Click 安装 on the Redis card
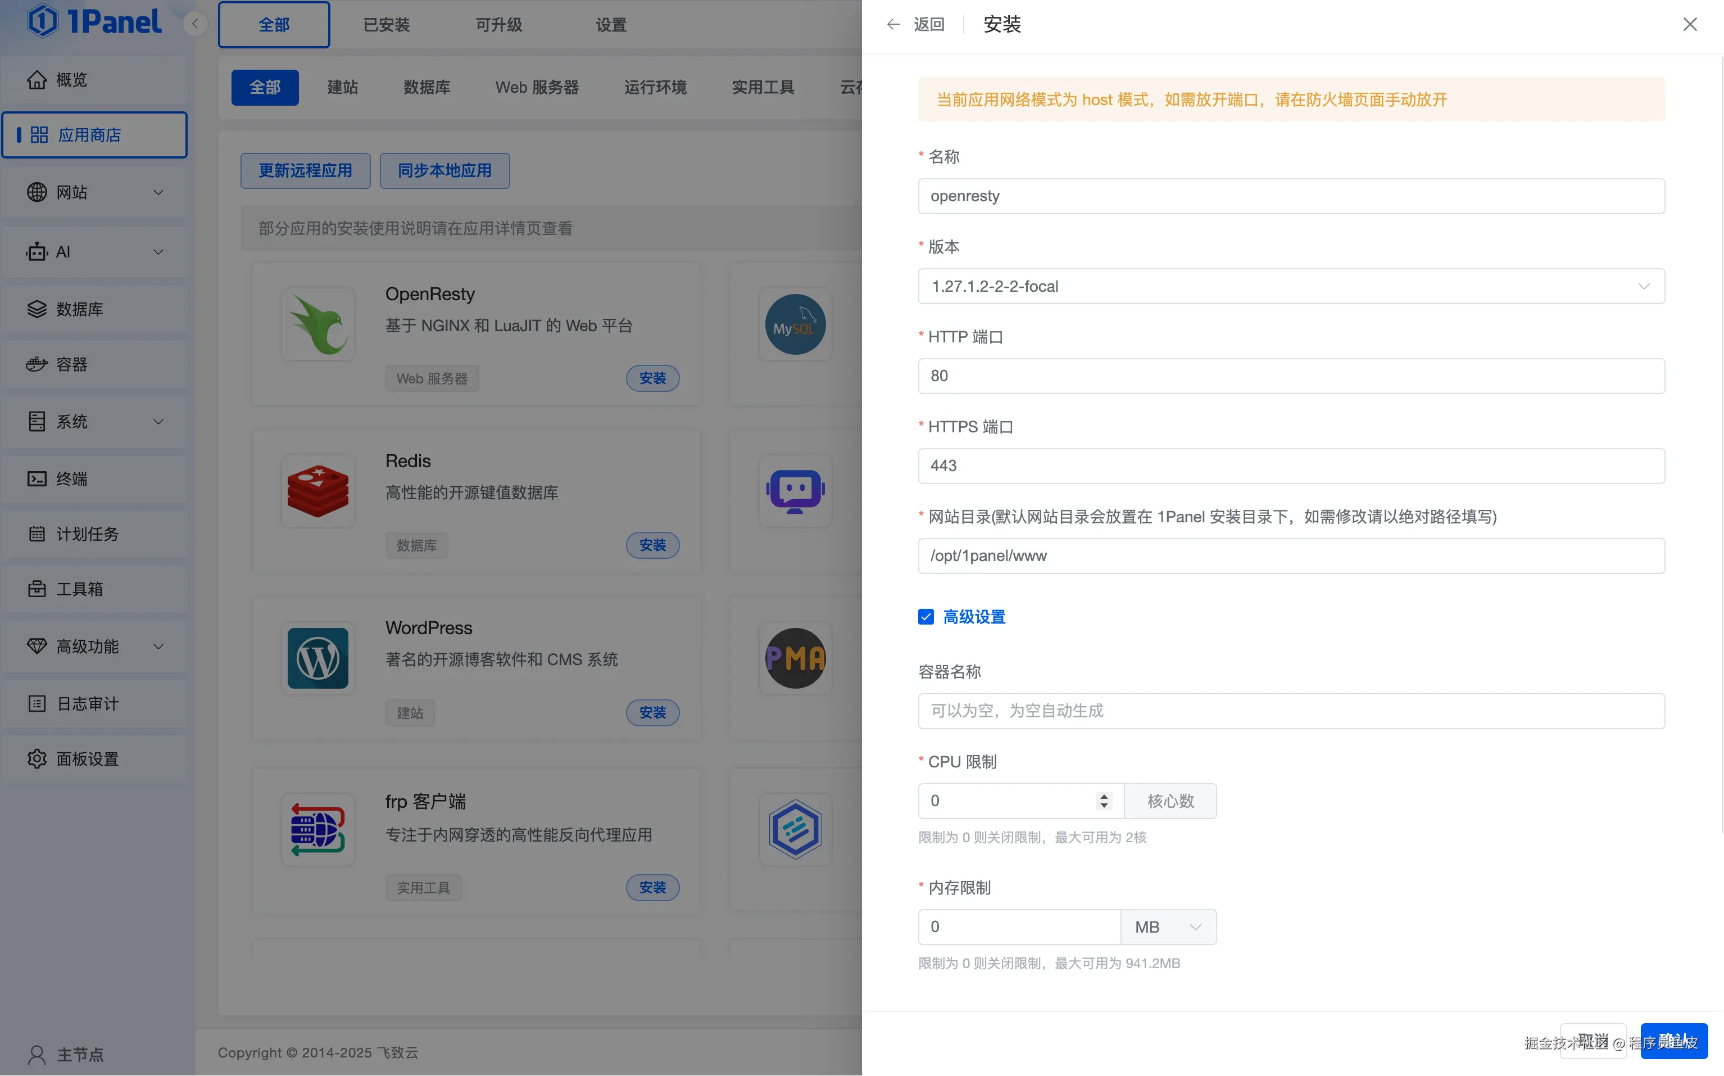The width and height of the screenshot is (1724, 1076). tap(652, 545)
